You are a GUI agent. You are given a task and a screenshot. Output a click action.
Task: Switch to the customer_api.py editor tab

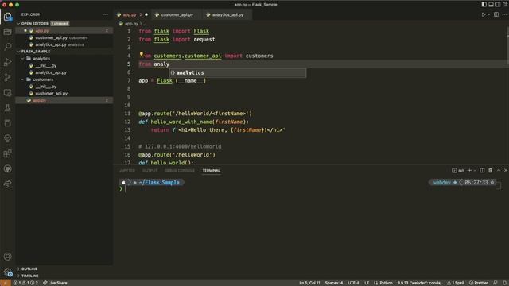[x=177, y=14]
